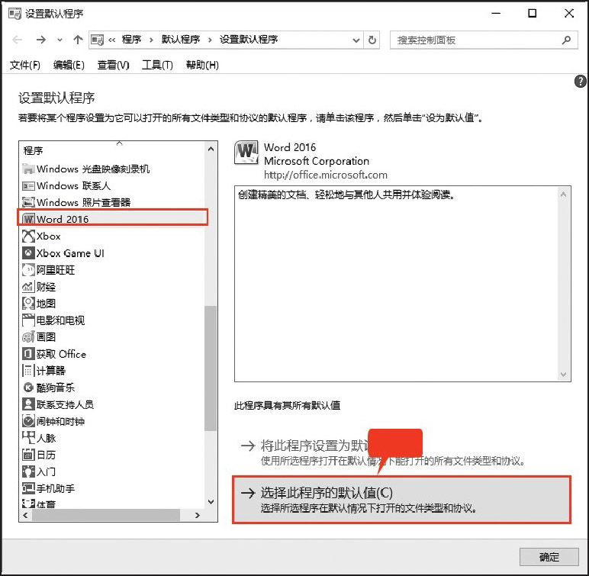
Task: Click the 财经 chart icon
Action: (28, 287)
